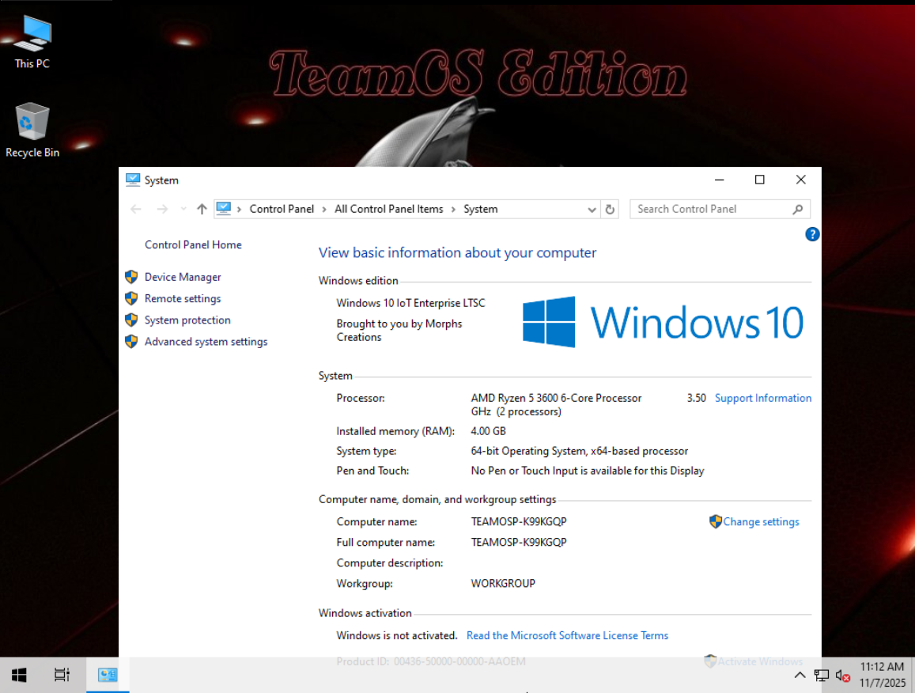
Task: Open the Support Information link
Action: click(762, 399)
